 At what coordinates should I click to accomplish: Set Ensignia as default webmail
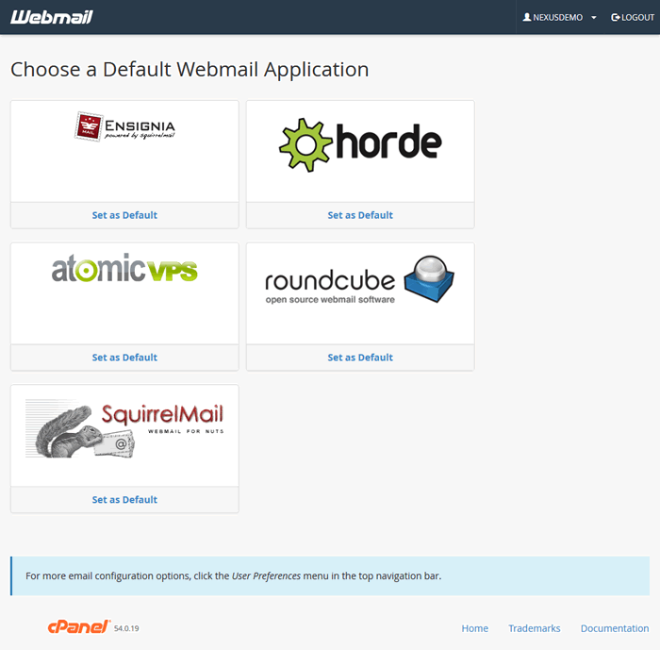tap(124, 215)
